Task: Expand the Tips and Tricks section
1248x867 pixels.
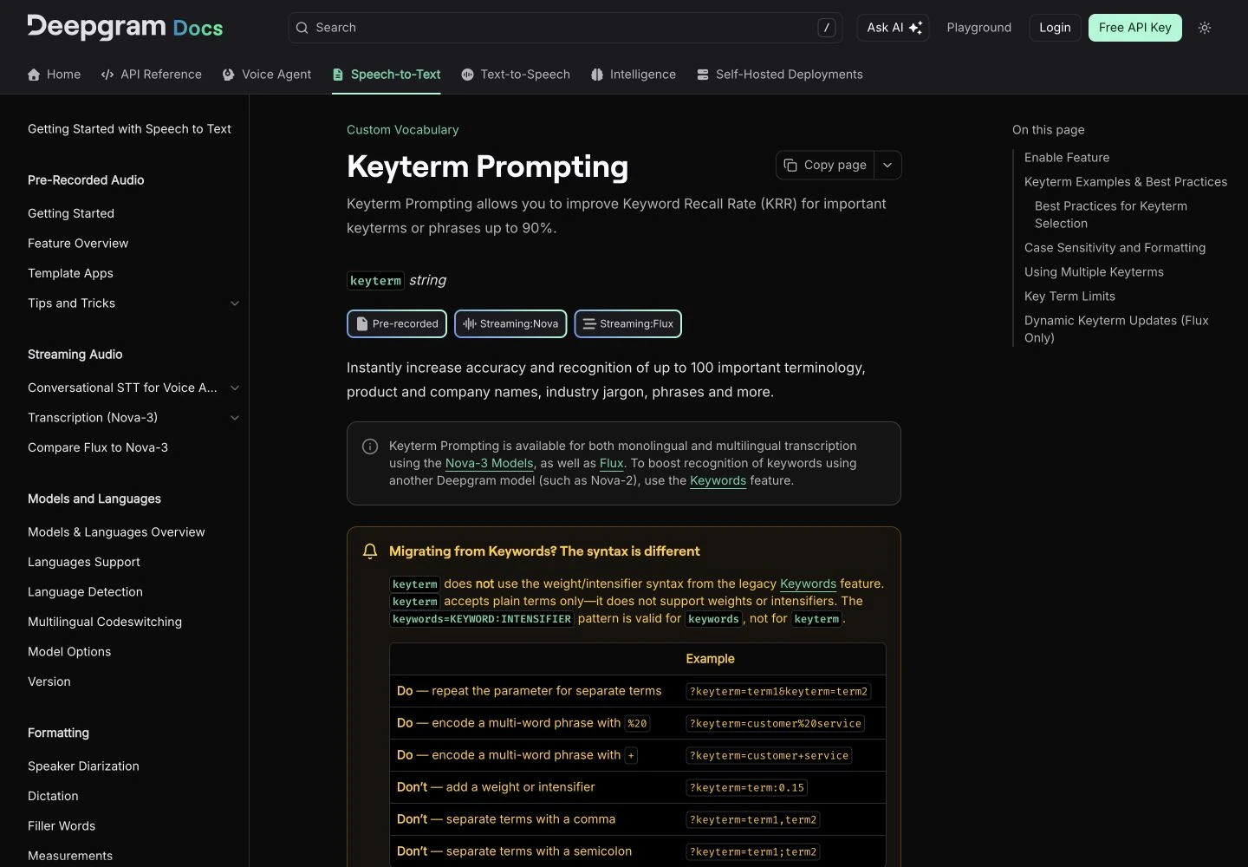Action: [x=235, y=303]
